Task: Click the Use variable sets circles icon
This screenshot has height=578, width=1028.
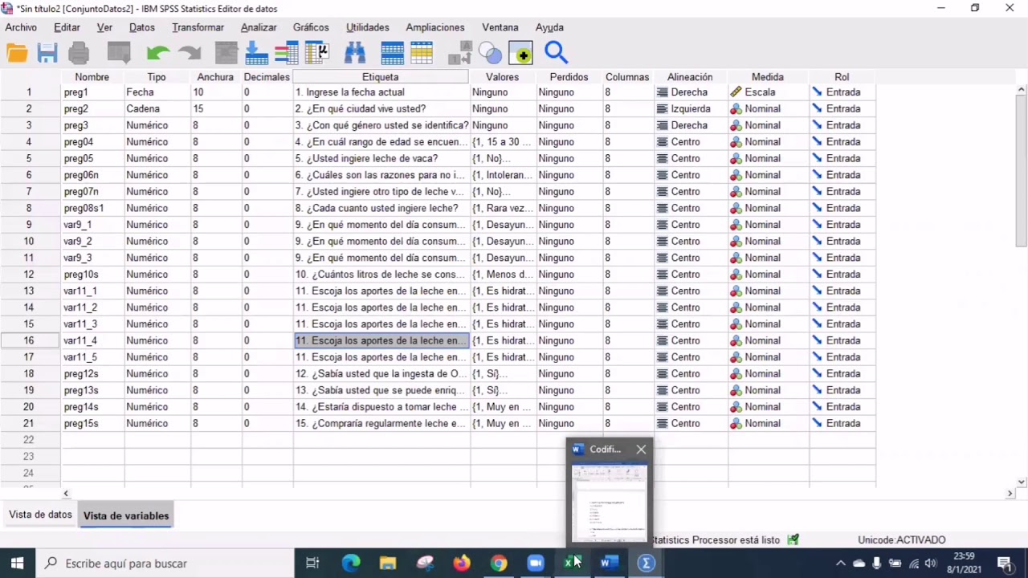Action: click(x=490, y=54)
